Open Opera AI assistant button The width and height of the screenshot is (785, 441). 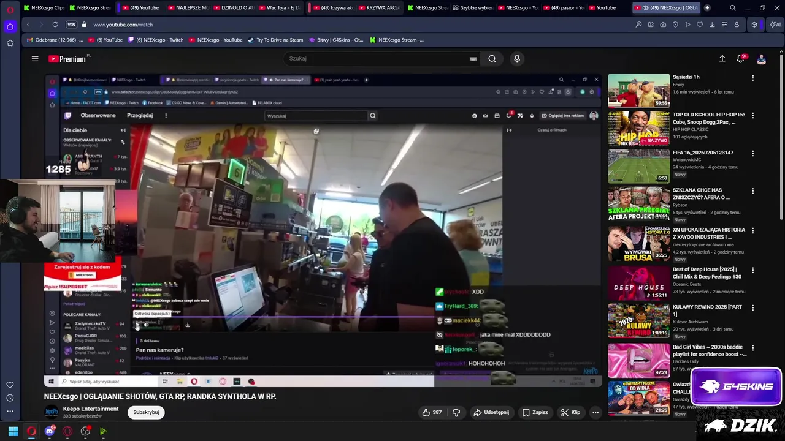(775, 24)
